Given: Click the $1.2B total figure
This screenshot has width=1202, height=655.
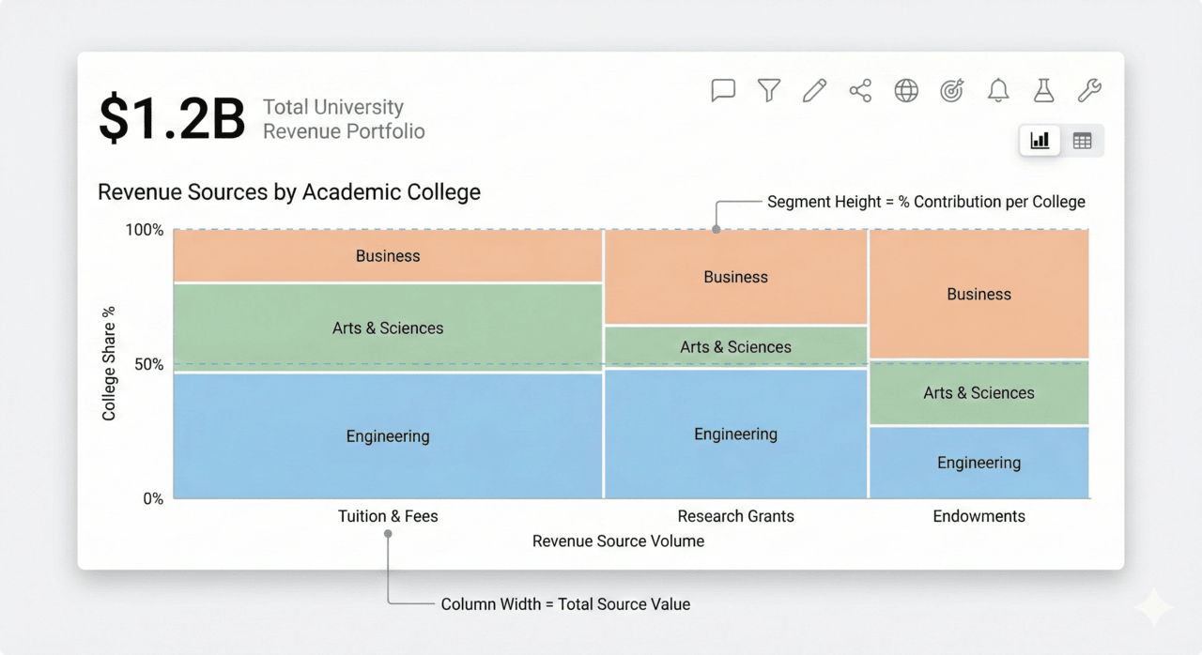Looking at the screenshot, I should (170, 116).
